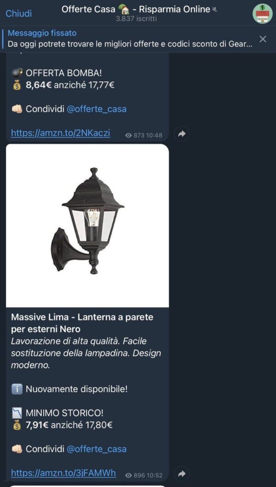Tap the views eye icon showing 873
The image size is (276, 487).
coord(129,135)
